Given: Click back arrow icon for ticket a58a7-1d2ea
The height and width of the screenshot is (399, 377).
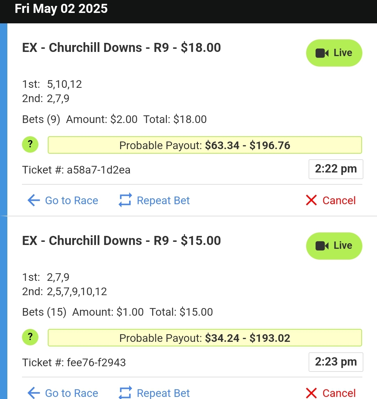Looking at the screenshot, I should [x=34, y=200].
